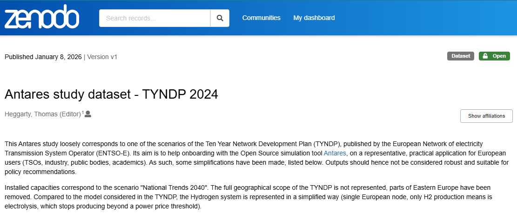
Task: Click the Zenodo logo
Action: (42, 17)
